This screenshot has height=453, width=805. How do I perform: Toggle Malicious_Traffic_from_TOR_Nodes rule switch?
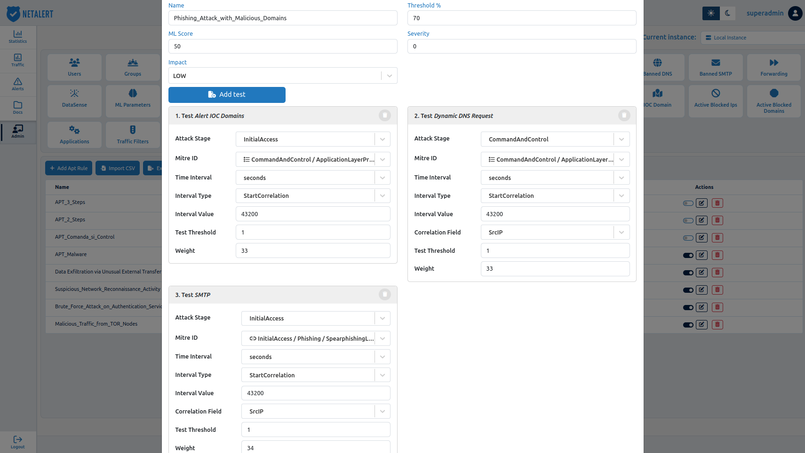(x=688, y=325)
